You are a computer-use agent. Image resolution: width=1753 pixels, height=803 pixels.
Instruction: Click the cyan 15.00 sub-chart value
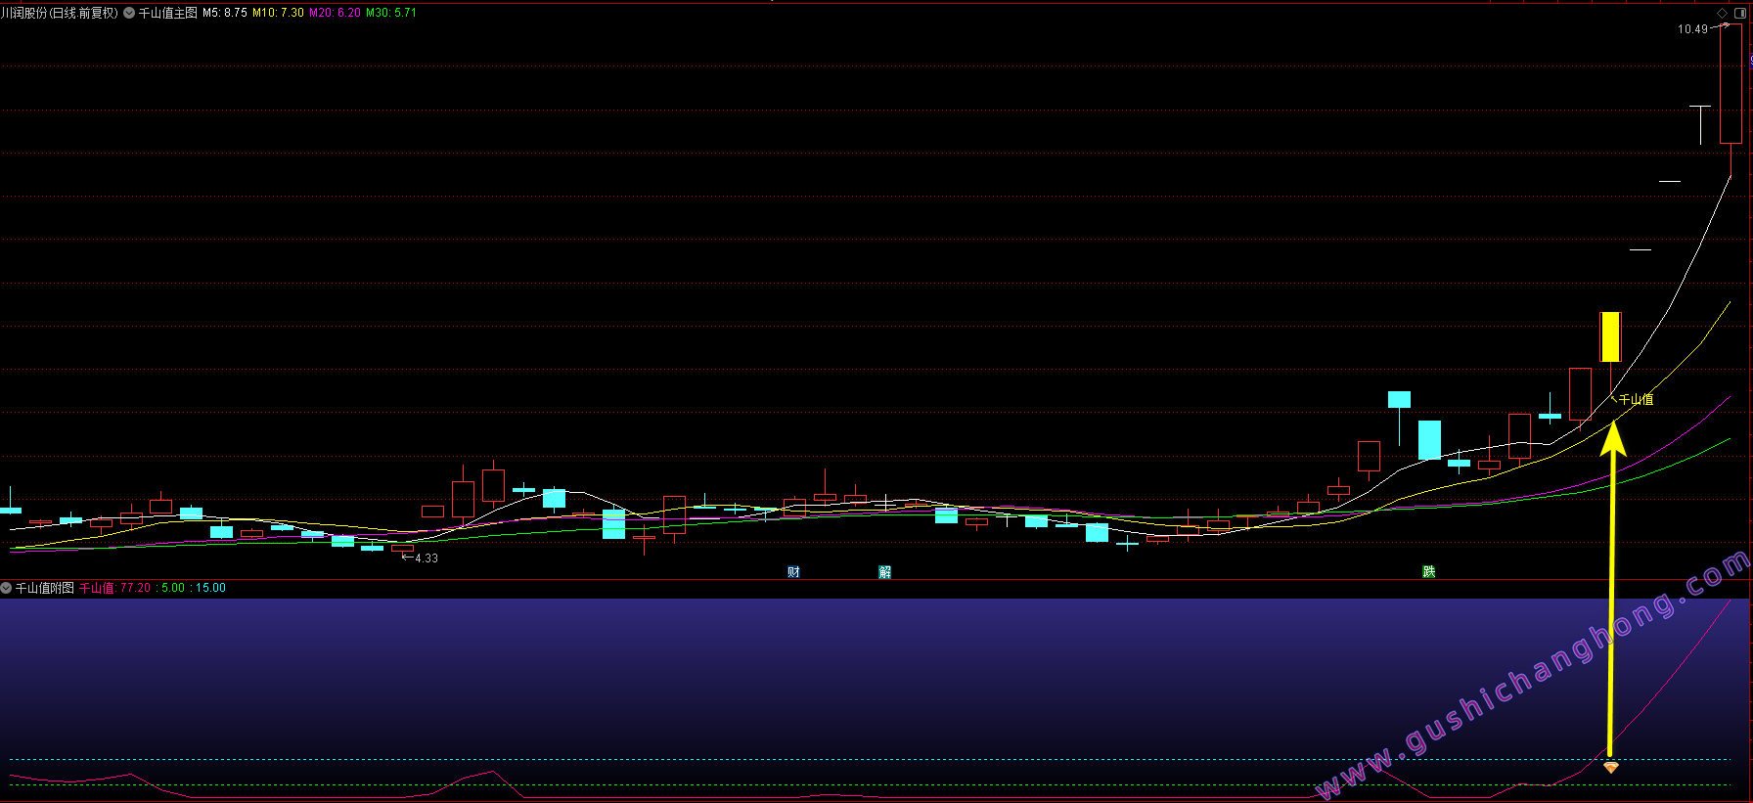pyautogui.click(x=210, y=588)
